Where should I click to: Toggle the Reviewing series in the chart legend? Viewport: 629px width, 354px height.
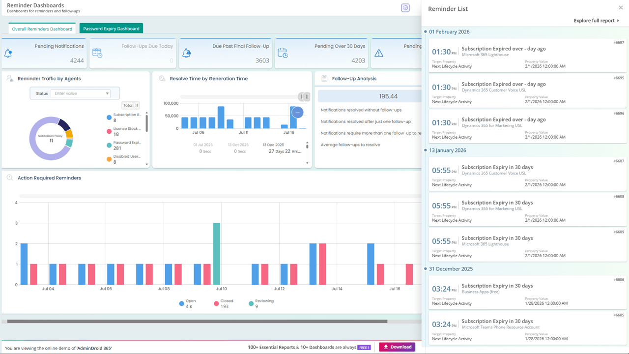(x=261, y=304)
